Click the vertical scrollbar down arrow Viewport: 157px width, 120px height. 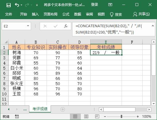pyautogui.click(x=154, y=104)
